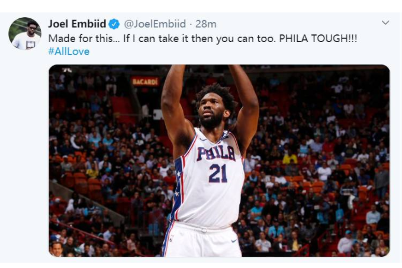Enlarge the attached basketball photo

[x=219, y=161]
